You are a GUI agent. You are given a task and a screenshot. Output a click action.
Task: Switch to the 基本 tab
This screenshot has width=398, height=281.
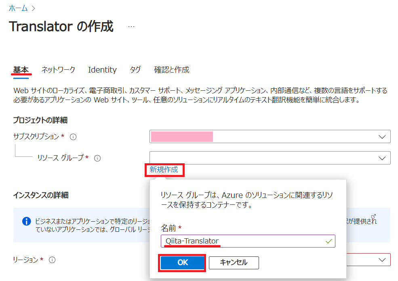pyautogui.click(x=21, y=70)
